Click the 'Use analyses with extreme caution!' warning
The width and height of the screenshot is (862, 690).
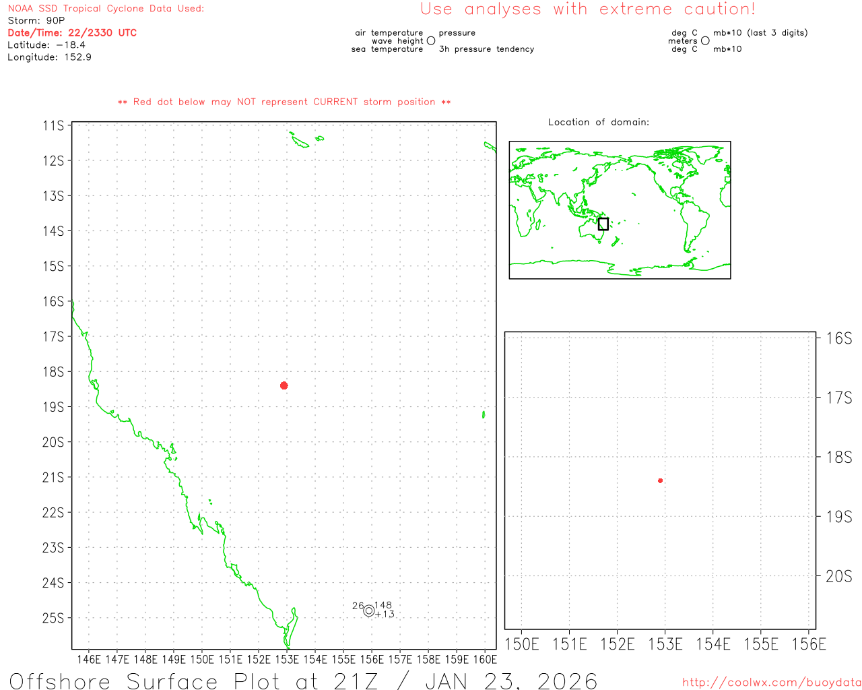tap(588, 9)
